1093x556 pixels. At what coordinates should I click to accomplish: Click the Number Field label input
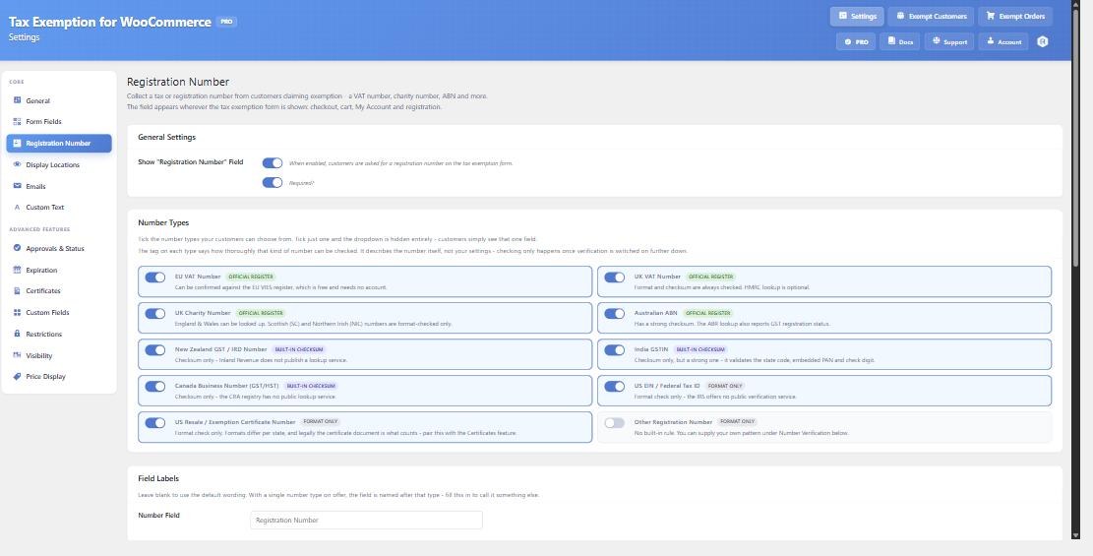click(366, 520)
